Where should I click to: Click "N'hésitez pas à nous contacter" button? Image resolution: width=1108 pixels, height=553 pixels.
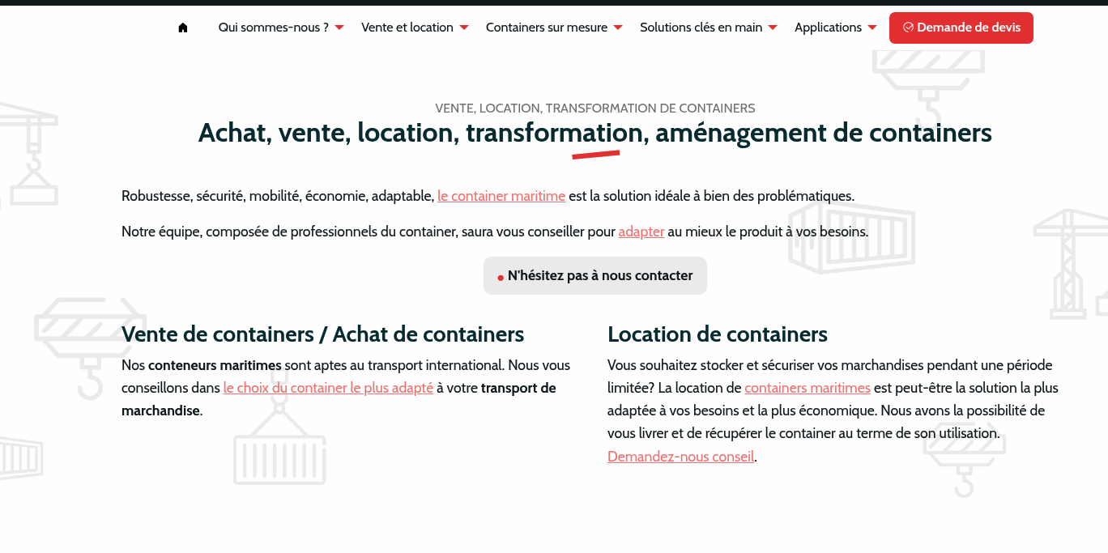pos(595,276)
